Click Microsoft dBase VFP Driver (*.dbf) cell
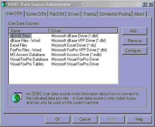The height and width of the screenshot is (127, 155). coord(79,41)
